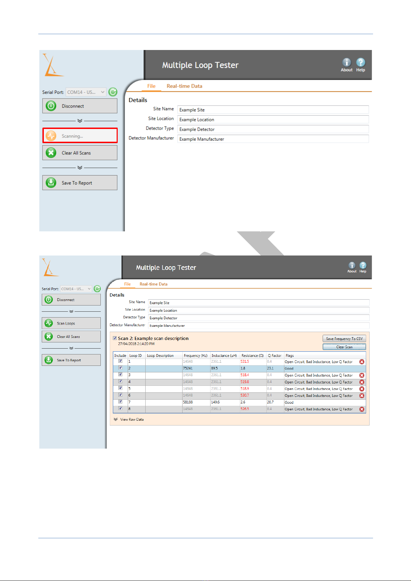Click the Clear Scan button
The width and height of the screenshot is (411, 581).
point(344,347)
